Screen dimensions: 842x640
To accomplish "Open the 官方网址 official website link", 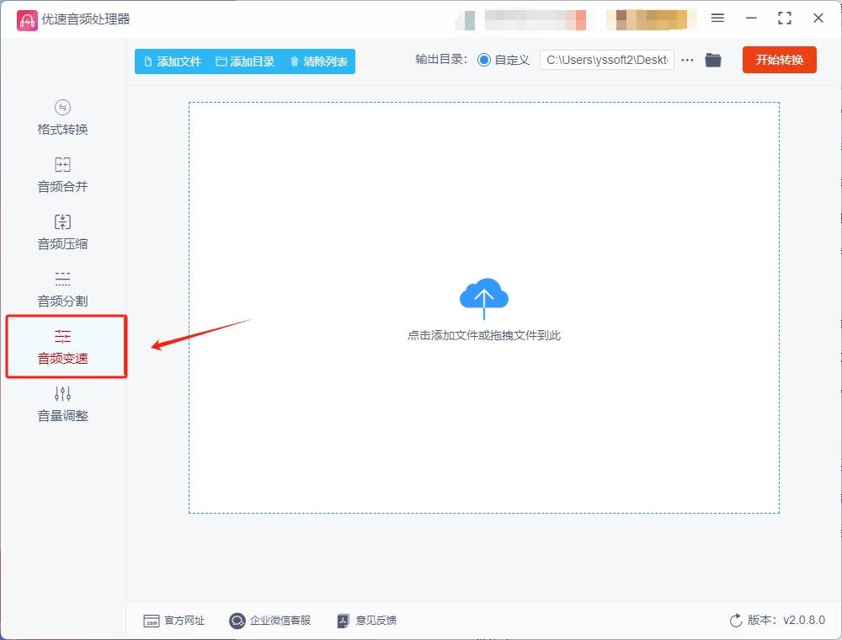I will pyautogui.click(x=174, y=621).
